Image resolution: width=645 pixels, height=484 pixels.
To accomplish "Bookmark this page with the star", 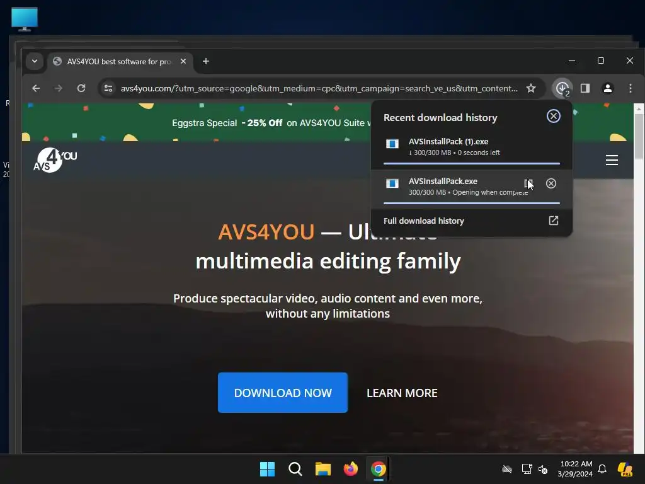I will click(531, 88).
